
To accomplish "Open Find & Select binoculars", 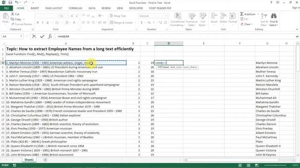I will (x=274, y=20).
